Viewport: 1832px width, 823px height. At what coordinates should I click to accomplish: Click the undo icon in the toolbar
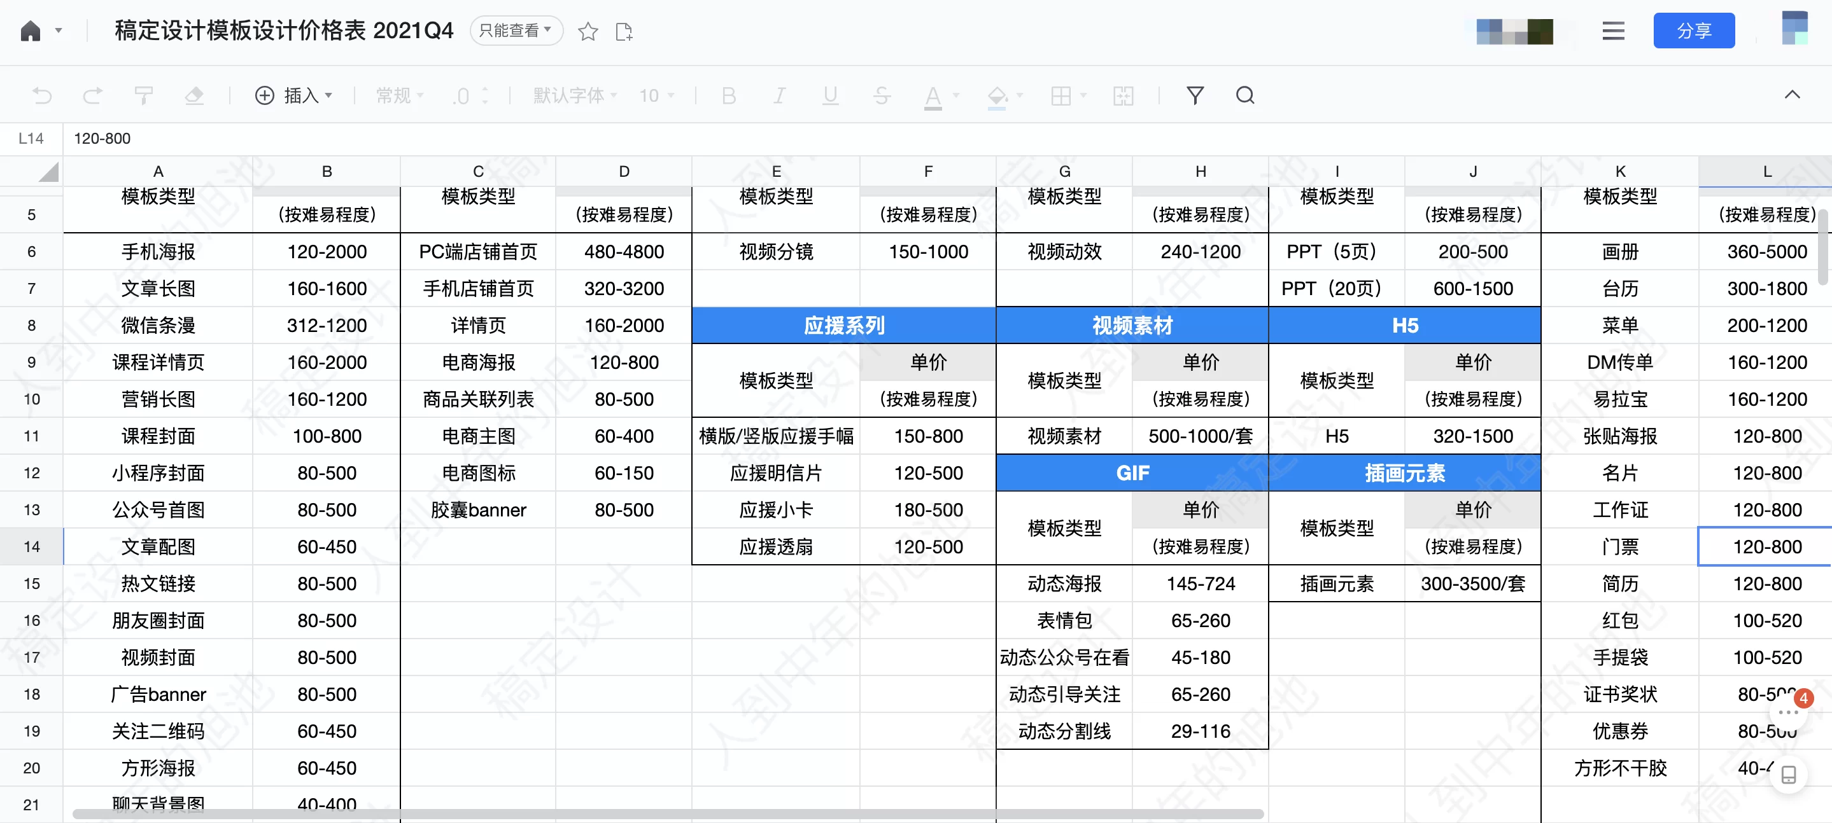click(42, 95)
